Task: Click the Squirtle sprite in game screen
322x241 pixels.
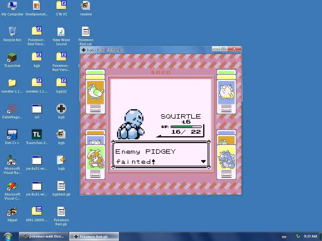Action: point(131,124)
